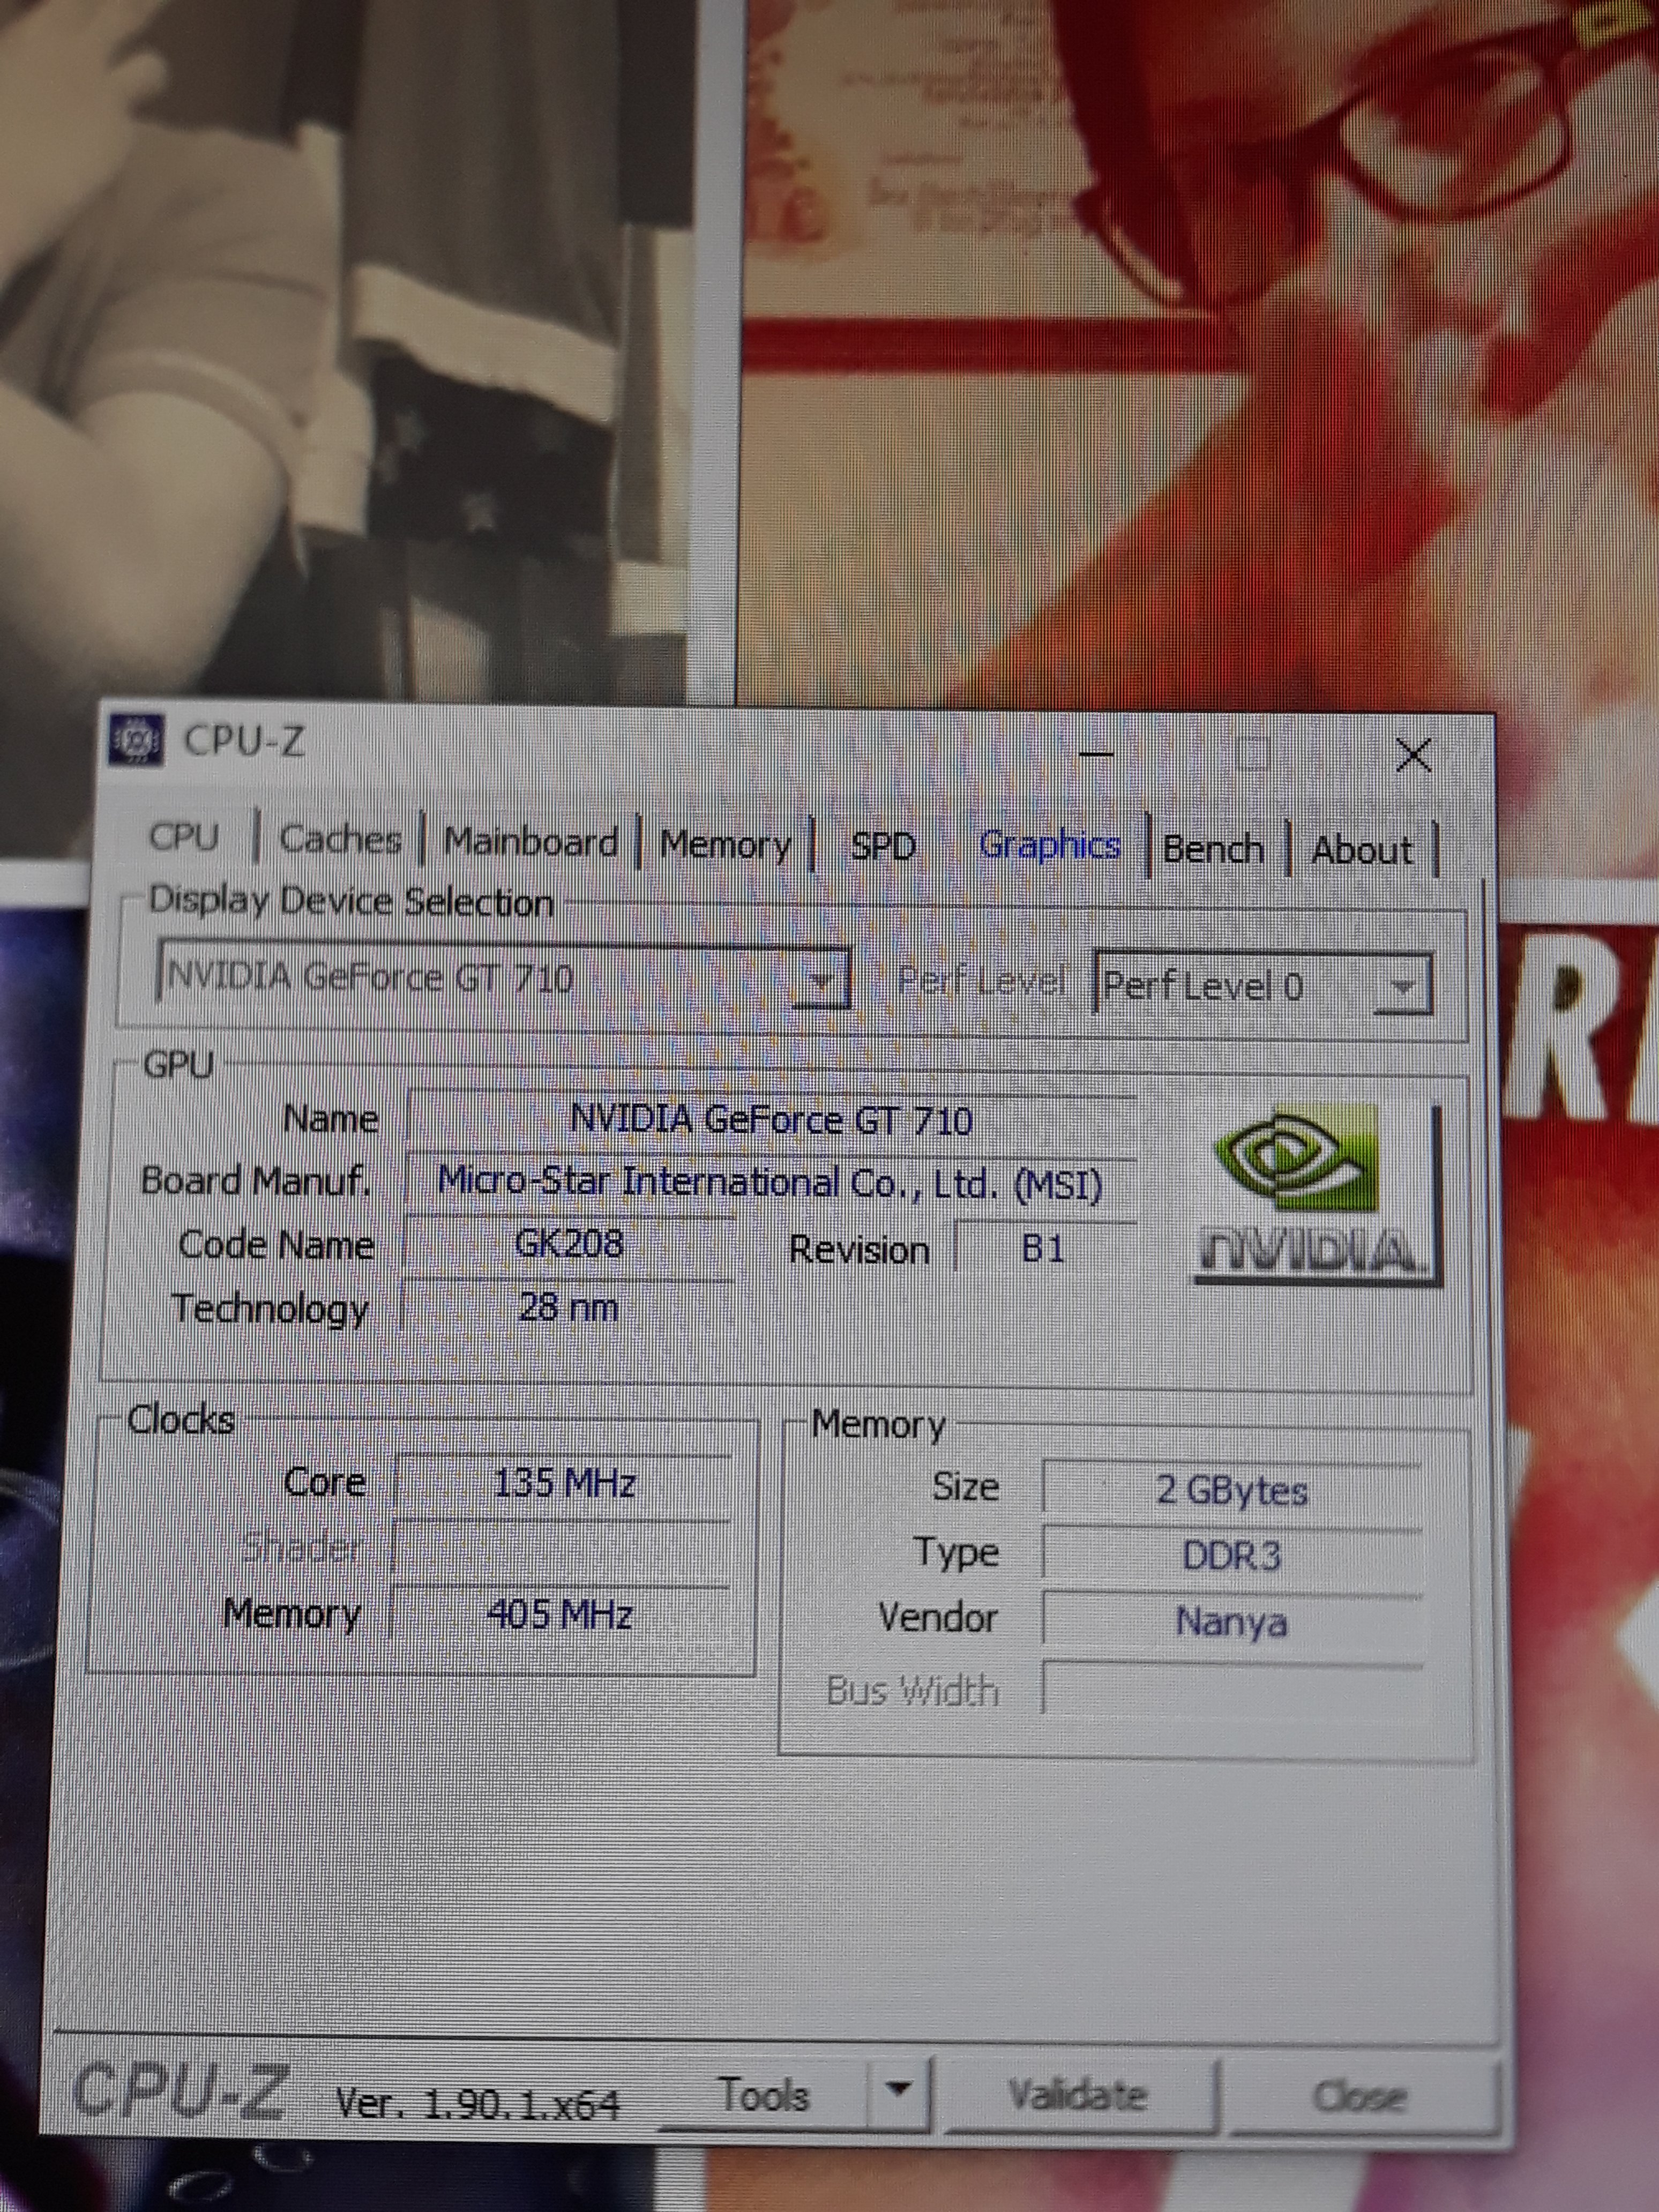Open the Caches tab

coord(340,839)
